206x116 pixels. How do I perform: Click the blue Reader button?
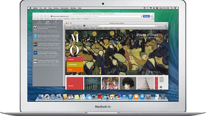147,16
